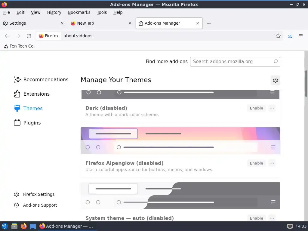This screenshot has width=308, height=231.
Task: Click the Dark (disabled) title
Action: click(106, 108)
